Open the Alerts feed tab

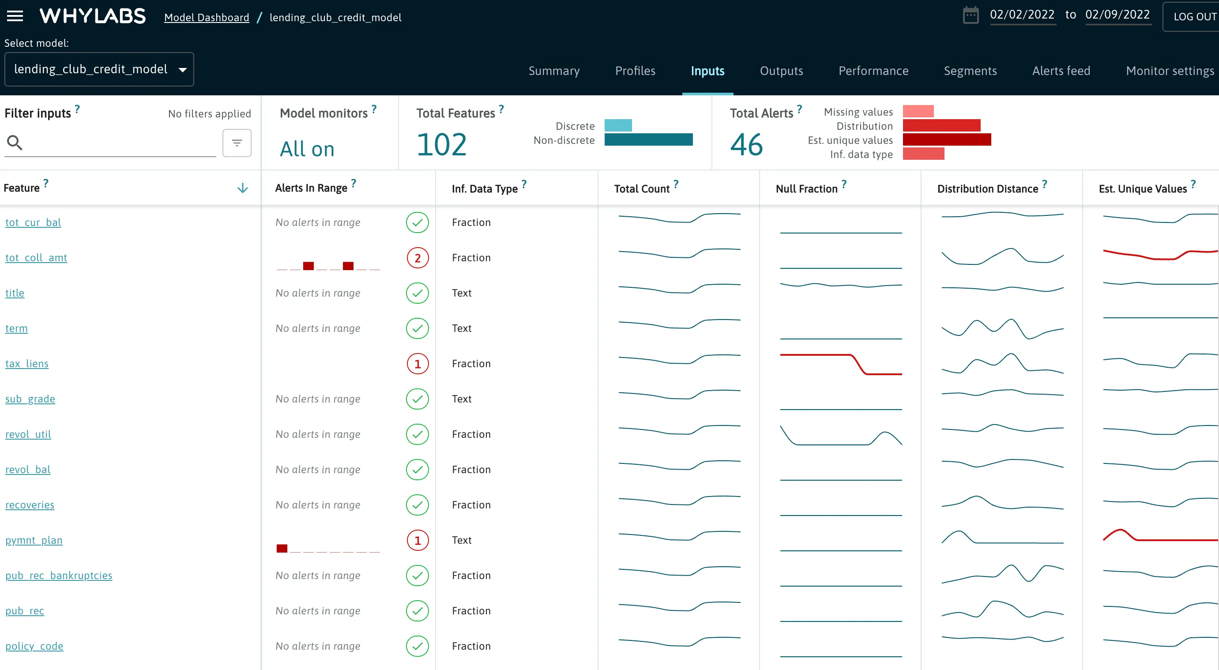[x=1061, y=71]
